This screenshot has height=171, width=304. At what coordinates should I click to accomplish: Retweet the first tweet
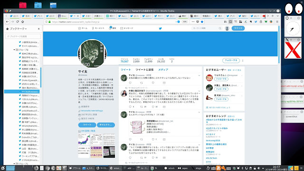(x=142, y=83)
